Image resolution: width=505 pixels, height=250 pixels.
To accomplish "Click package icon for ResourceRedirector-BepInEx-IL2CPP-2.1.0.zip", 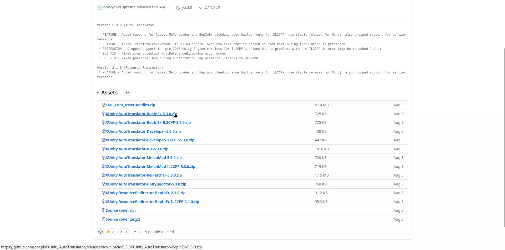I will point(104,202).
